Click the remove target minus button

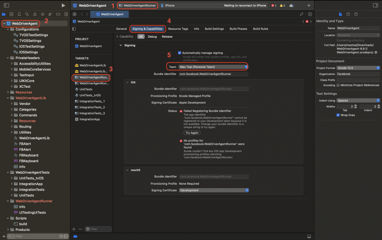(80, 229)
